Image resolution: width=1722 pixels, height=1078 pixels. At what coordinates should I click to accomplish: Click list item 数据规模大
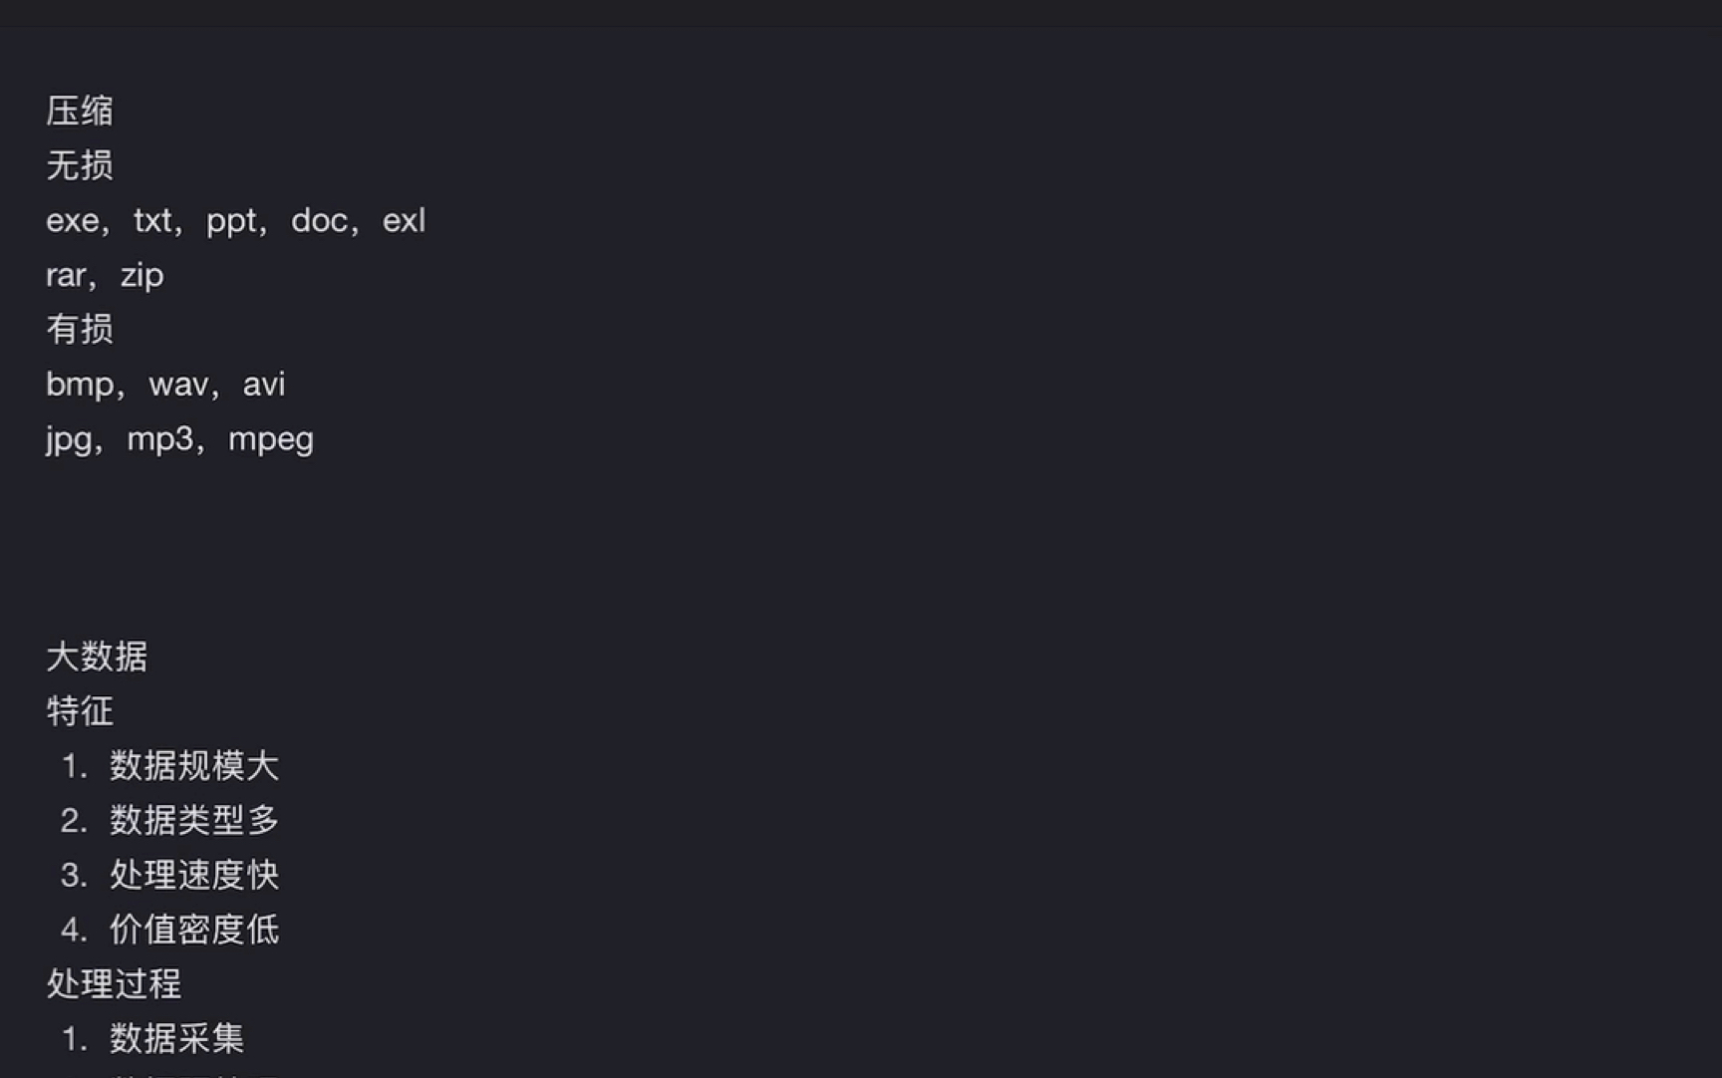pyautogui.click(x=193, y=766)
